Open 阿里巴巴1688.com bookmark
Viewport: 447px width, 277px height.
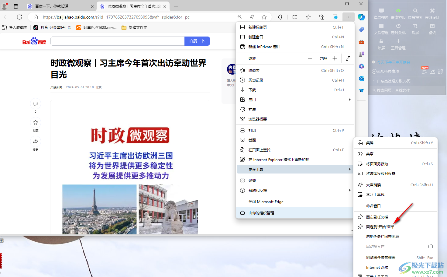96,27
